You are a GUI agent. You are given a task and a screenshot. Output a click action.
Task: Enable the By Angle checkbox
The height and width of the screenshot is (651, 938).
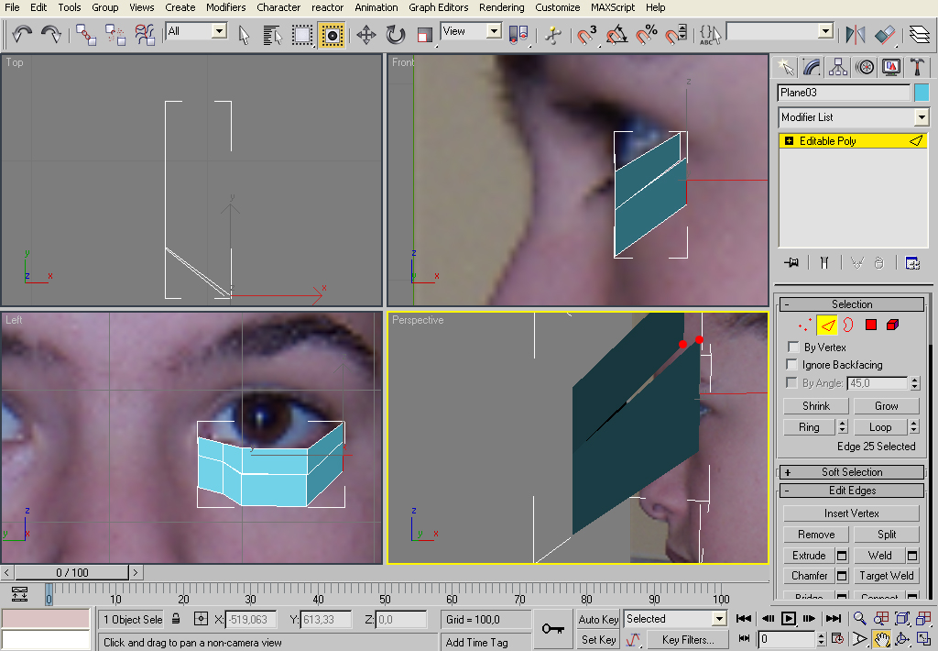792,382
